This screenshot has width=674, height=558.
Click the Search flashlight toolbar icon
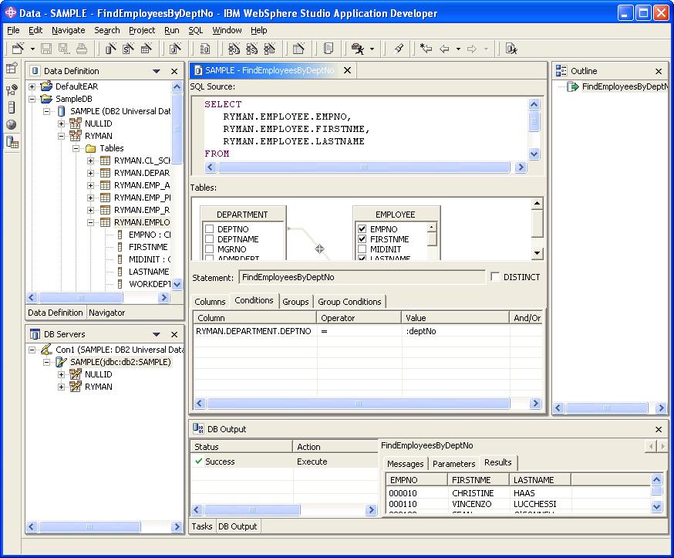click(399, 49)
